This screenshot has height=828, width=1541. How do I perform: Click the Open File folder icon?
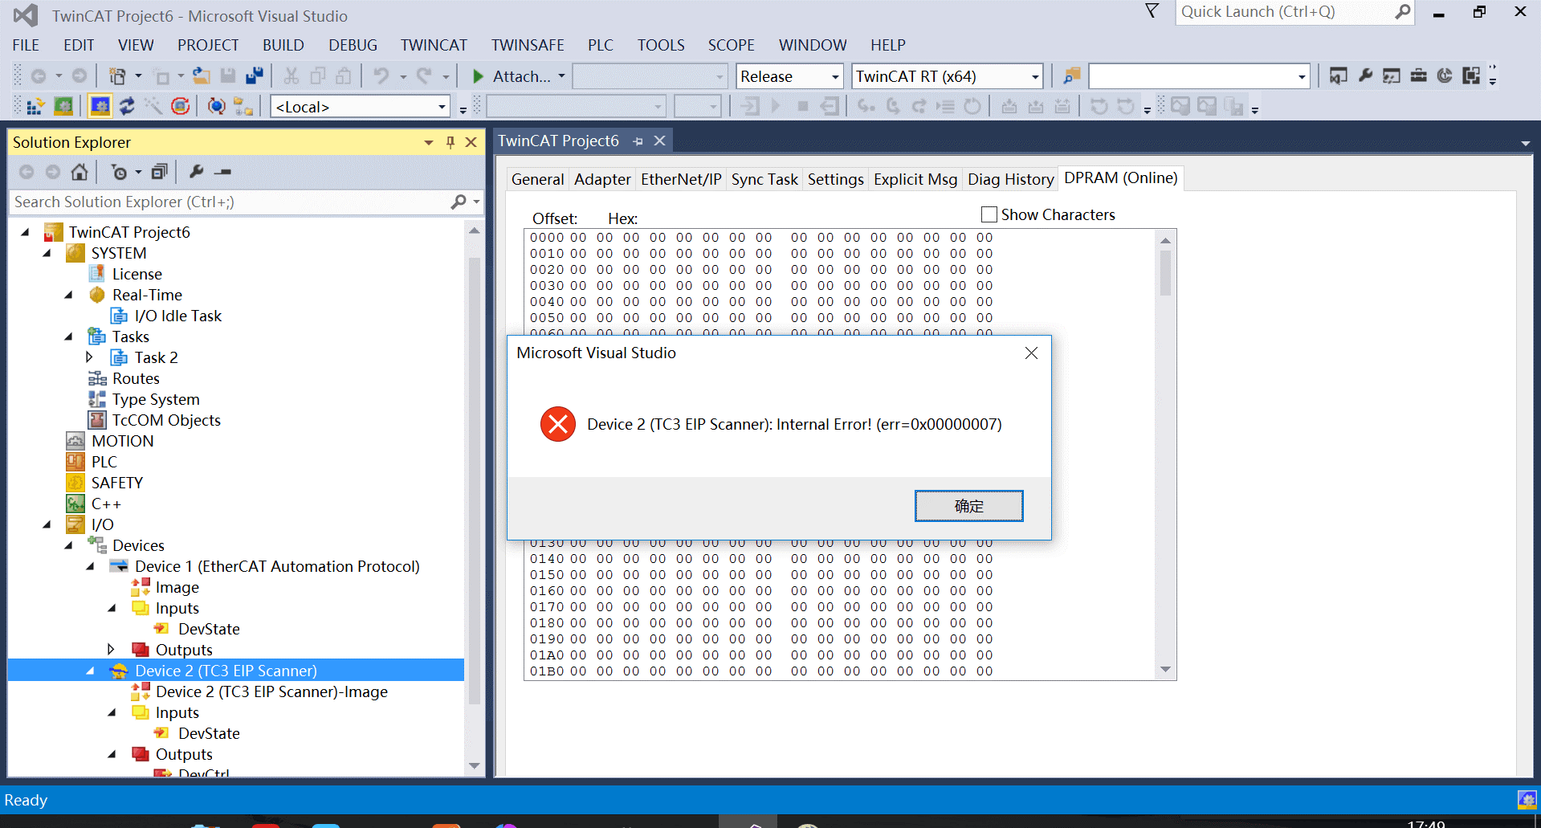coord(201,76)
